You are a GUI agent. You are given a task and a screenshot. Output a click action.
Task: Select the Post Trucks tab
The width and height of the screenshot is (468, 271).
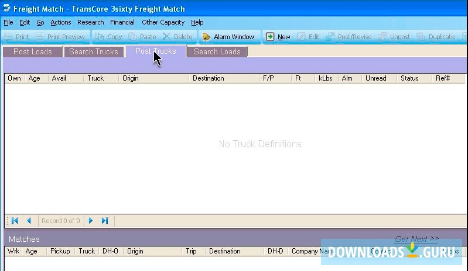(155, 51)
